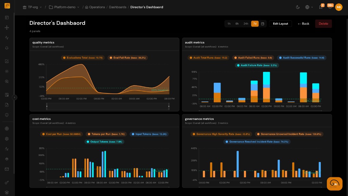Click the cost metrics panel title
Image resolution: width=348 pixels, height=196 pixels.
click(41, 119)
